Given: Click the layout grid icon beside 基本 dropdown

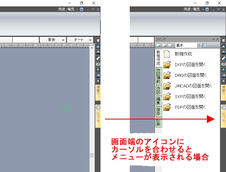Looking at the screenshot, I should (204, 45).
